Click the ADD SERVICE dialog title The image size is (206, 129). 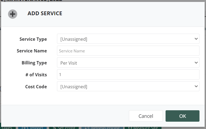45,13
